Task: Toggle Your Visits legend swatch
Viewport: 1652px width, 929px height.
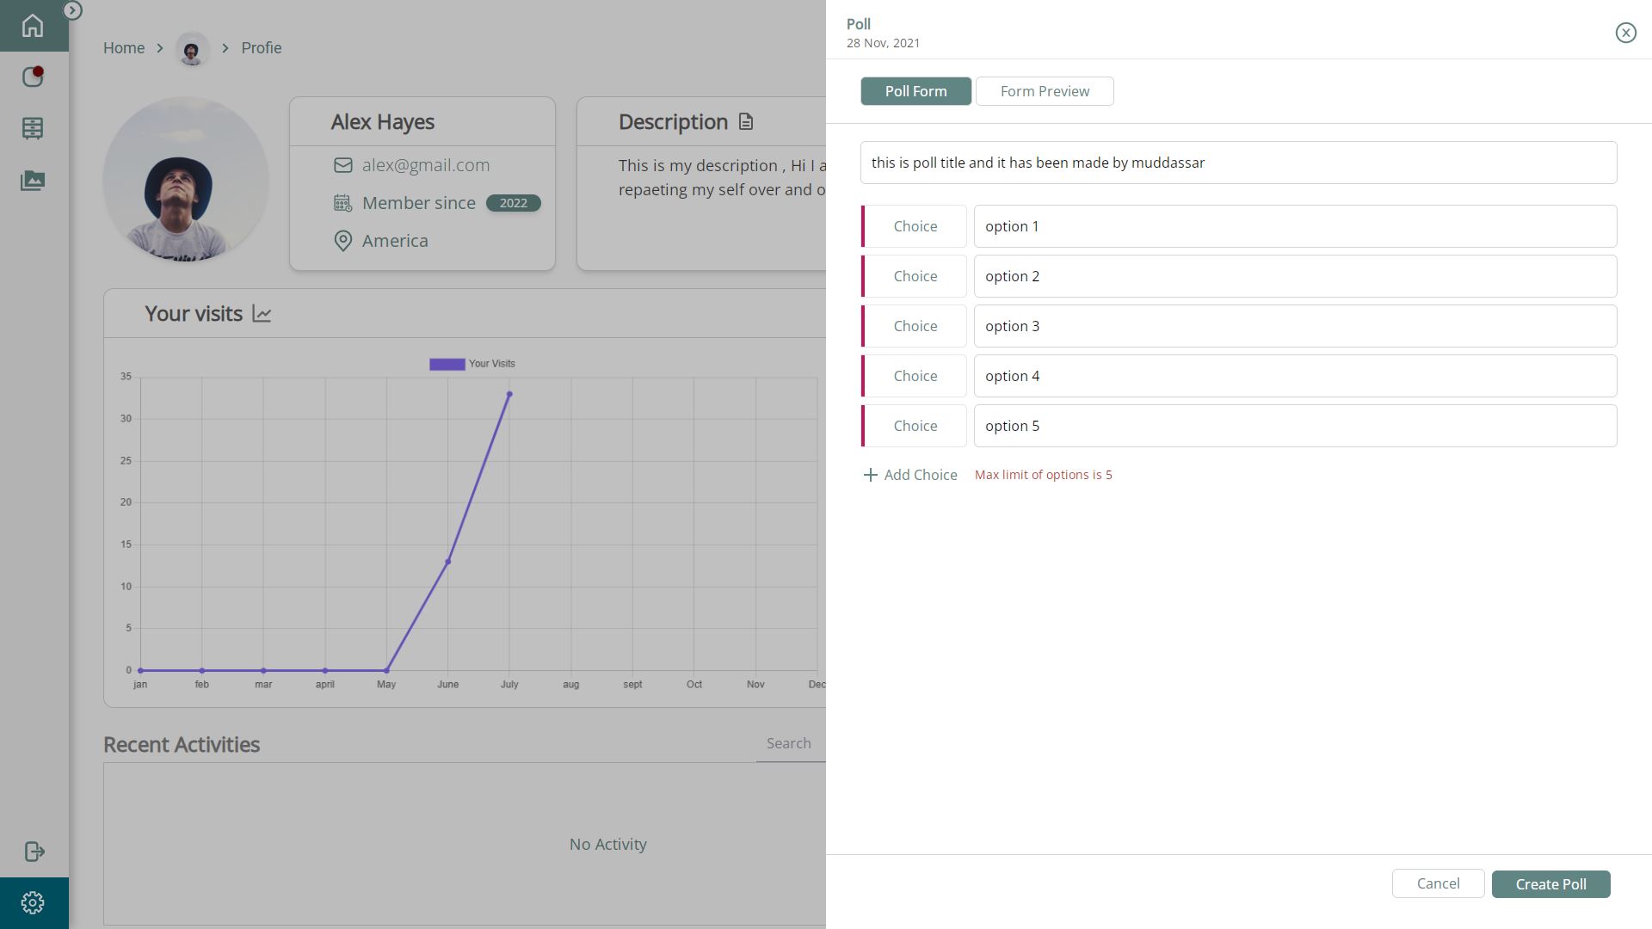Action: tap(447, 364)
